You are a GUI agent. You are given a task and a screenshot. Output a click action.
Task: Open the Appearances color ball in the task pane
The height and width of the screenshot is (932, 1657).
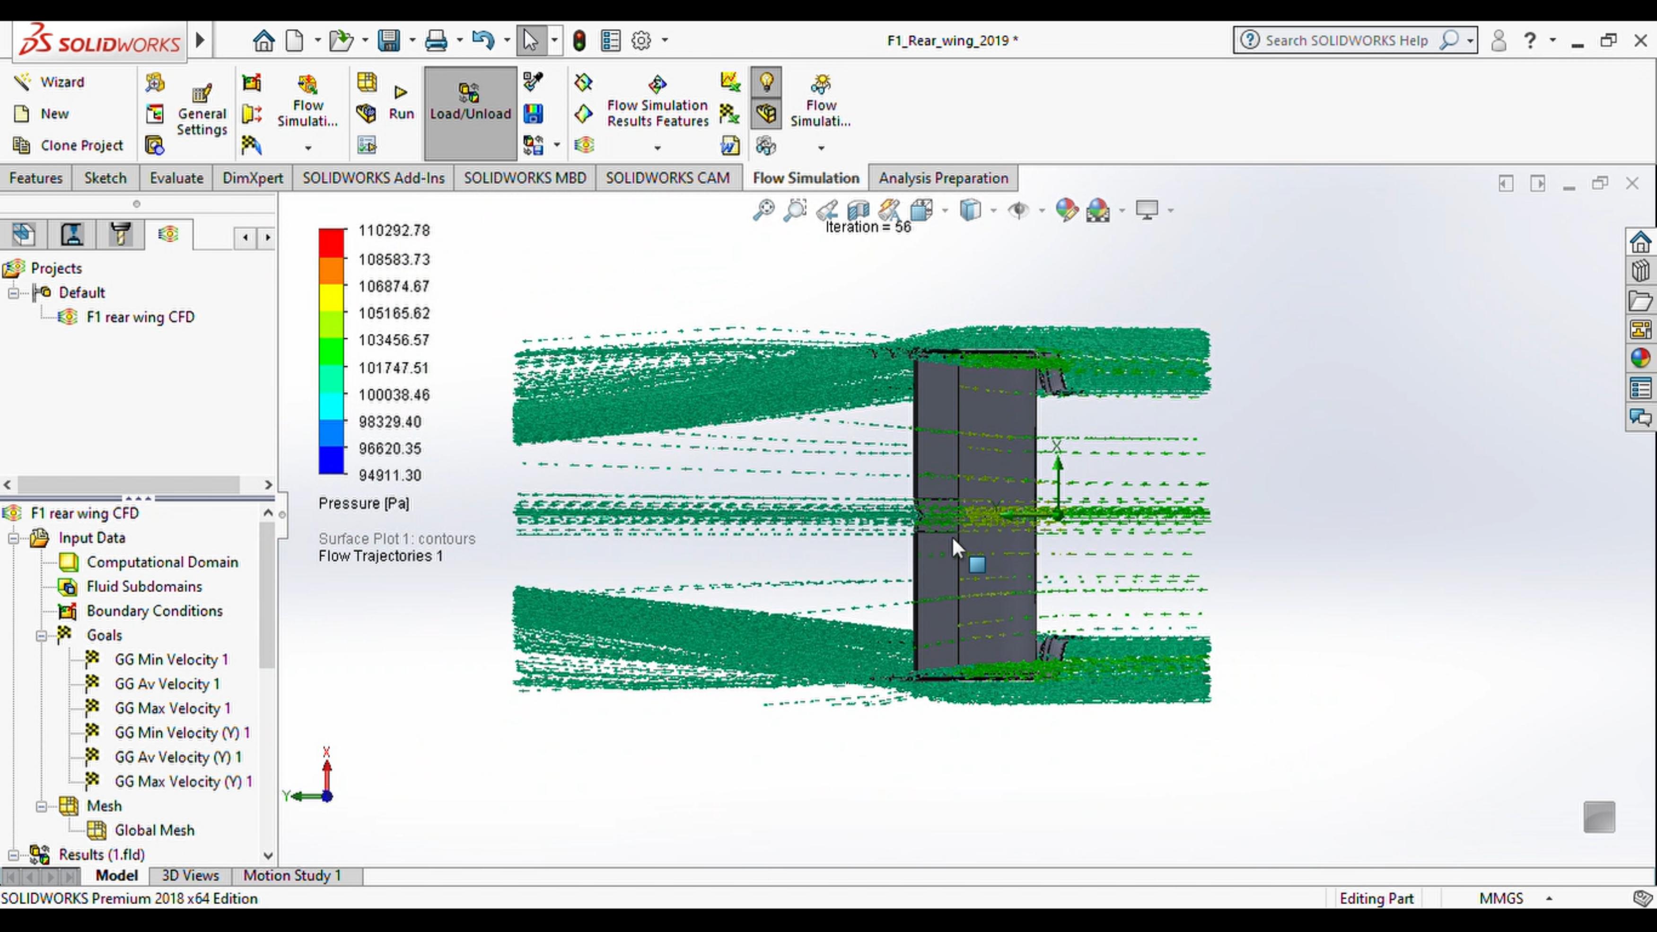tap(1639, 358)
